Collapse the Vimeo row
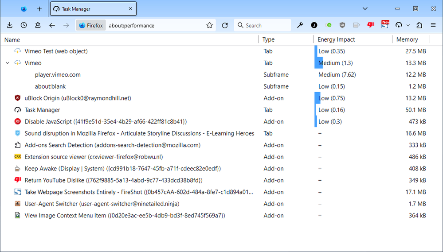443x252 pixels. tap(8, 63)
